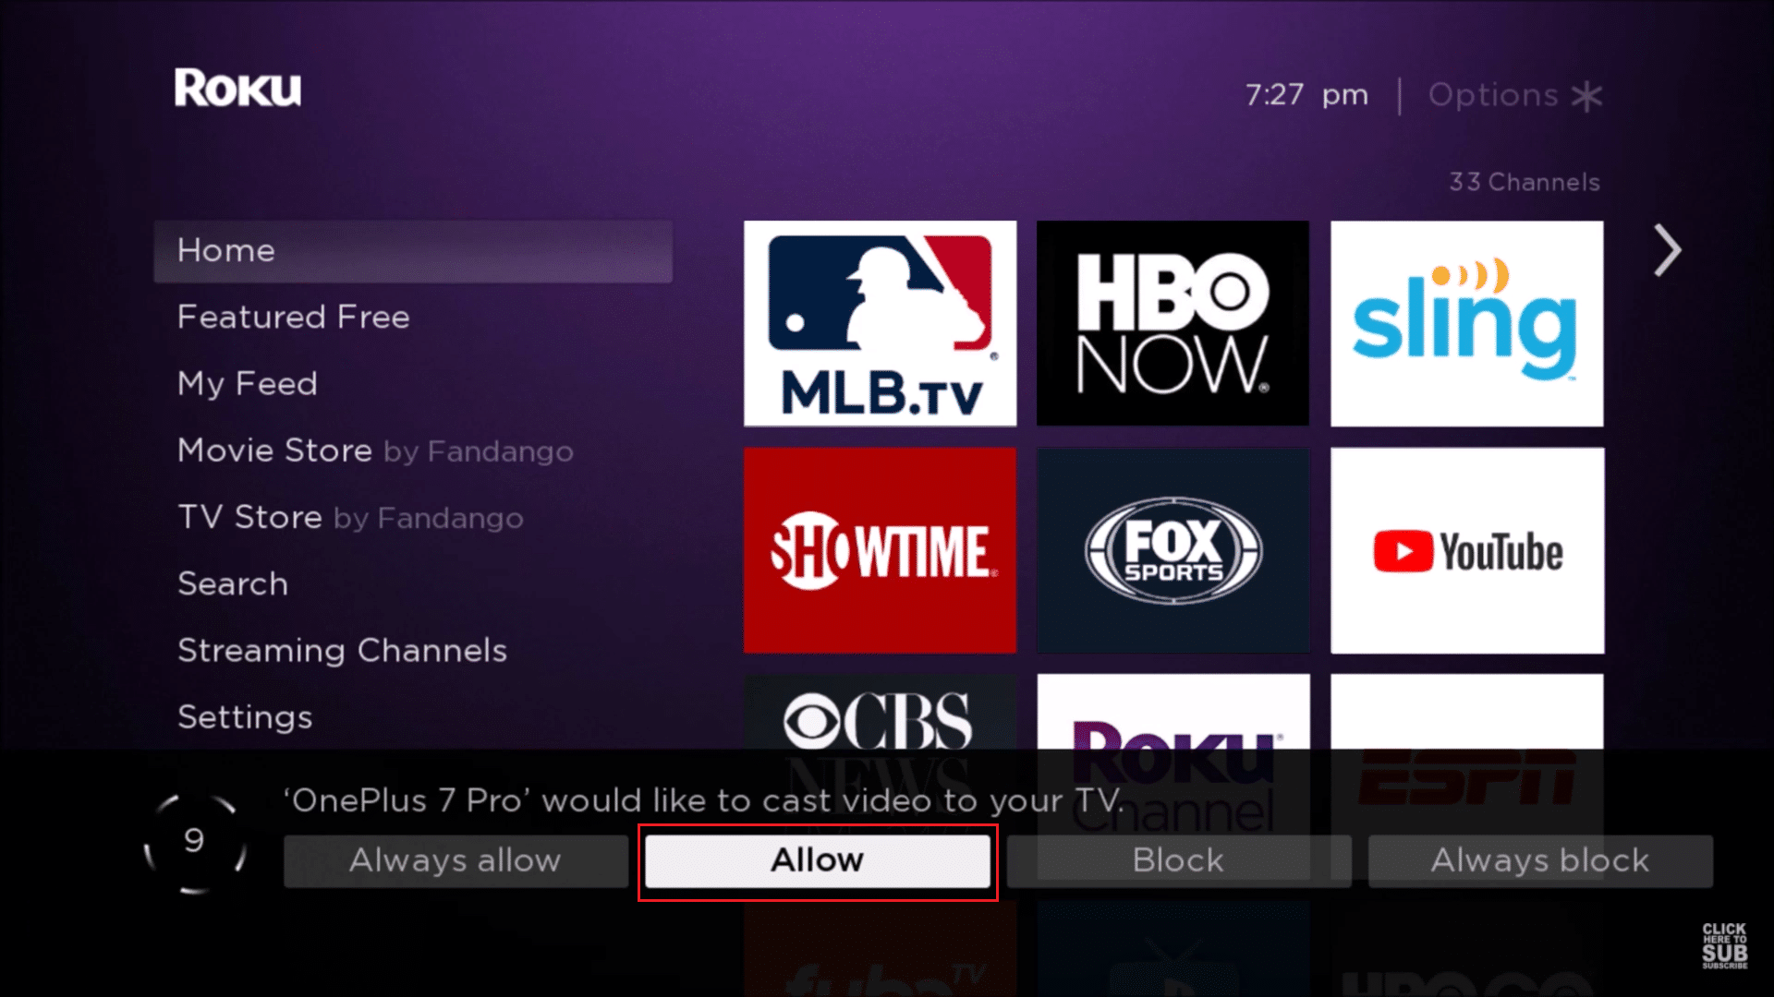
Task: Open Featured Free content section
Action: click(x=292, y=317)
